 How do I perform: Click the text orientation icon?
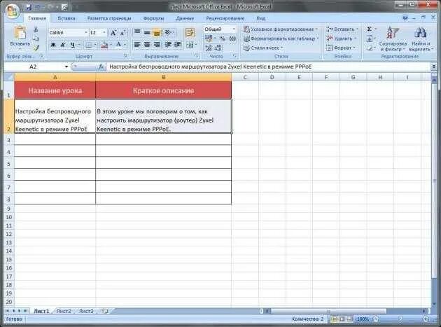coord(168,32)
